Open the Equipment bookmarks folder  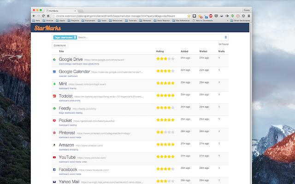(x=88, y=21)
